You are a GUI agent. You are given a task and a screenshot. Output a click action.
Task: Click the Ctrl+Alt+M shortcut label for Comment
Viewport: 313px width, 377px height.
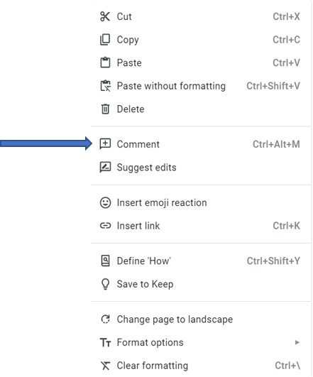276,144
